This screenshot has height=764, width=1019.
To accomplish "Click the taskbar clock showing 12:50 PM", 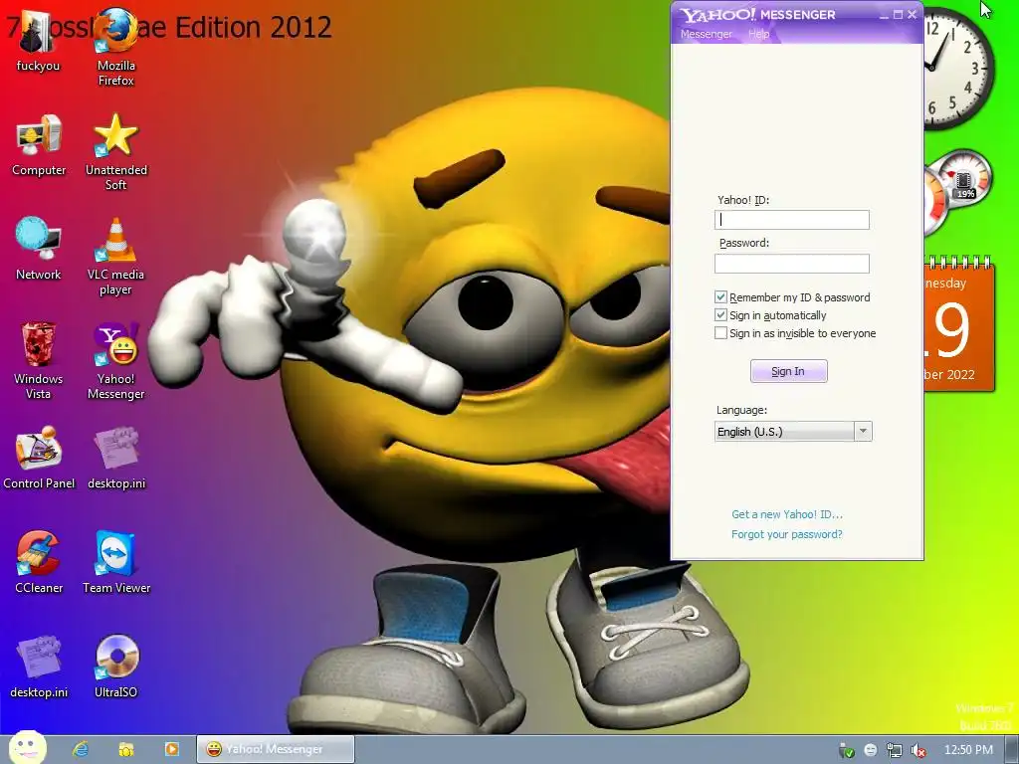I will click(968, 750).
